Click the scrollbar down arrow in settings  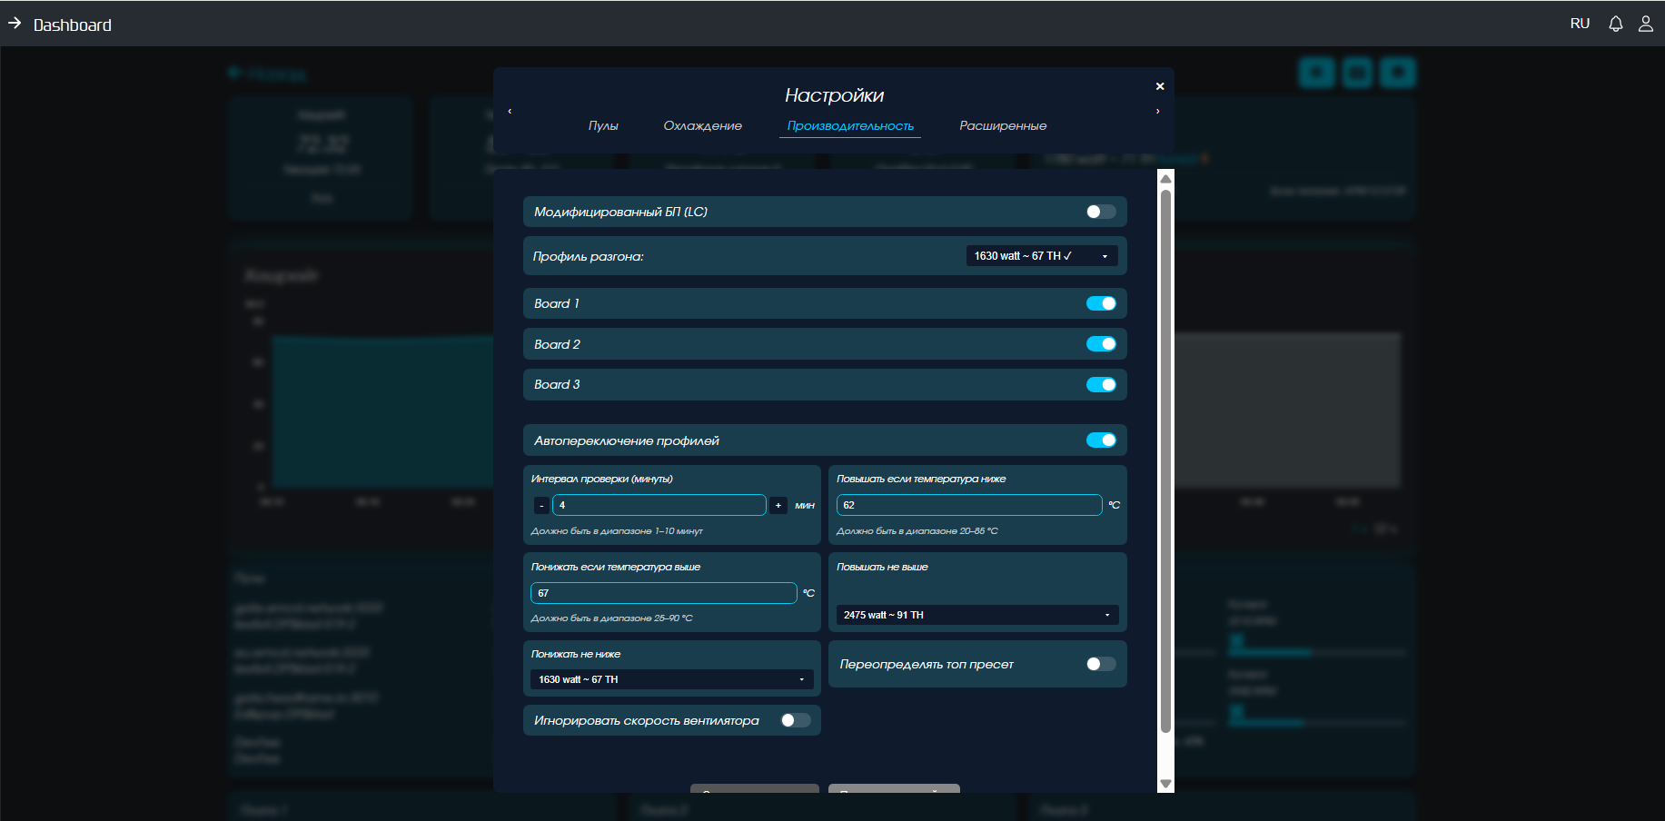pos(1165,784)
